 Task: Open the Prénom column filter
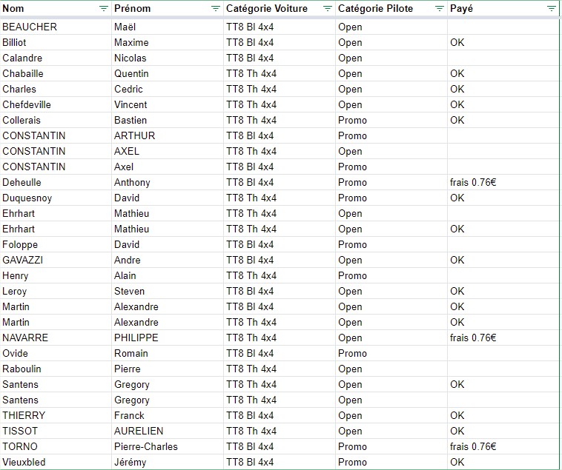216,9
